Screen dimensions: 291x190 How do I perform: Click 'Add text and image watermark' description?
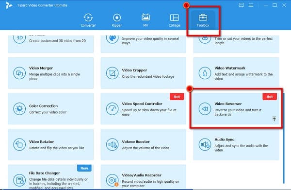point(243,76)
